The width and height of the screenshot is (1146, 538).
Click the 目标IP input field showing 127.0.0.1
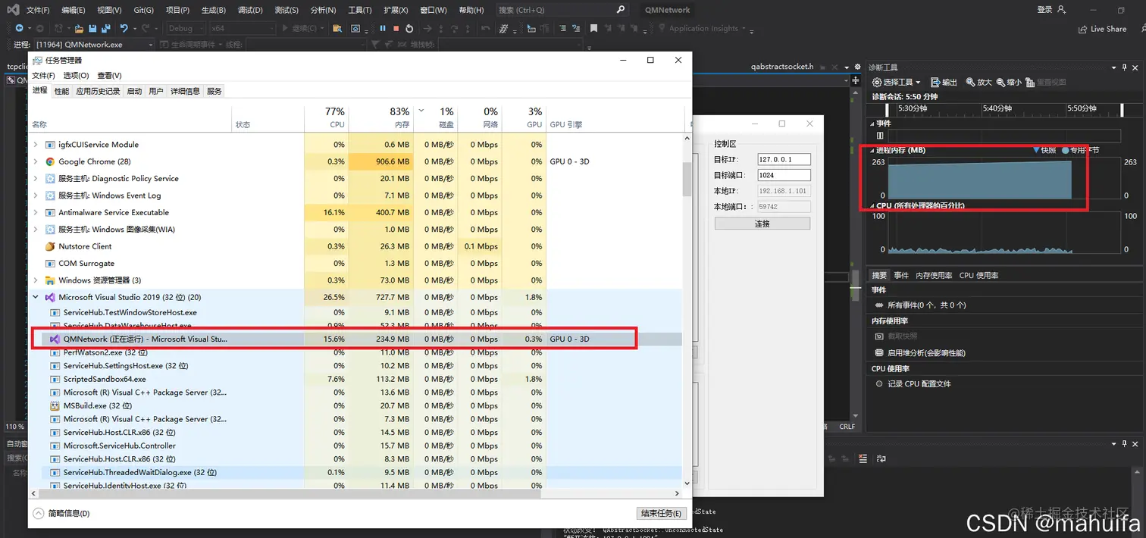click(x=784, y=159)
